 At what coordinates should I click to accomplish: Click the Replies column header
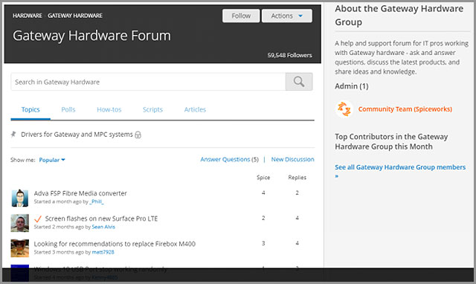297,178
